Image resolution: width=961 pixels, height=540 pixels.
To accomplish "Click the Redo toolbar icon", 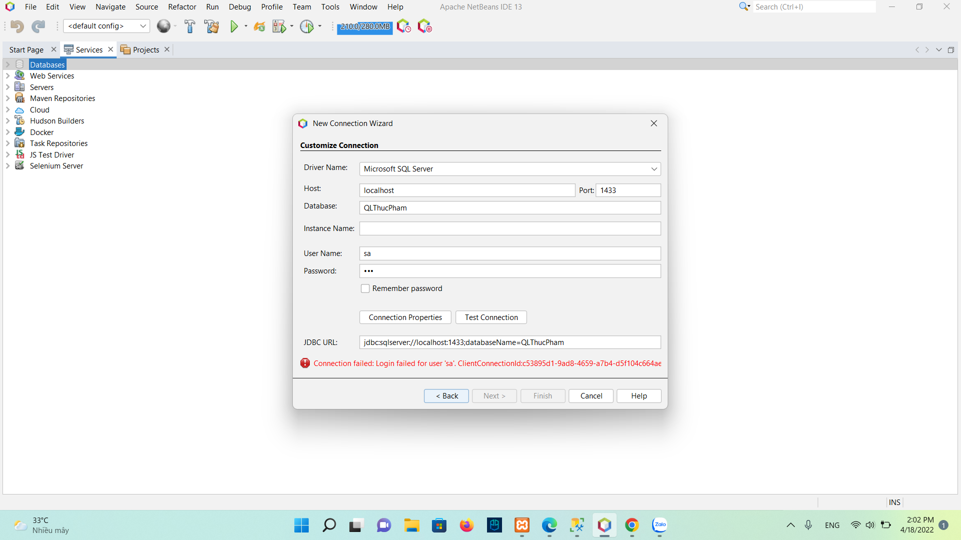I will click(39, 26).
